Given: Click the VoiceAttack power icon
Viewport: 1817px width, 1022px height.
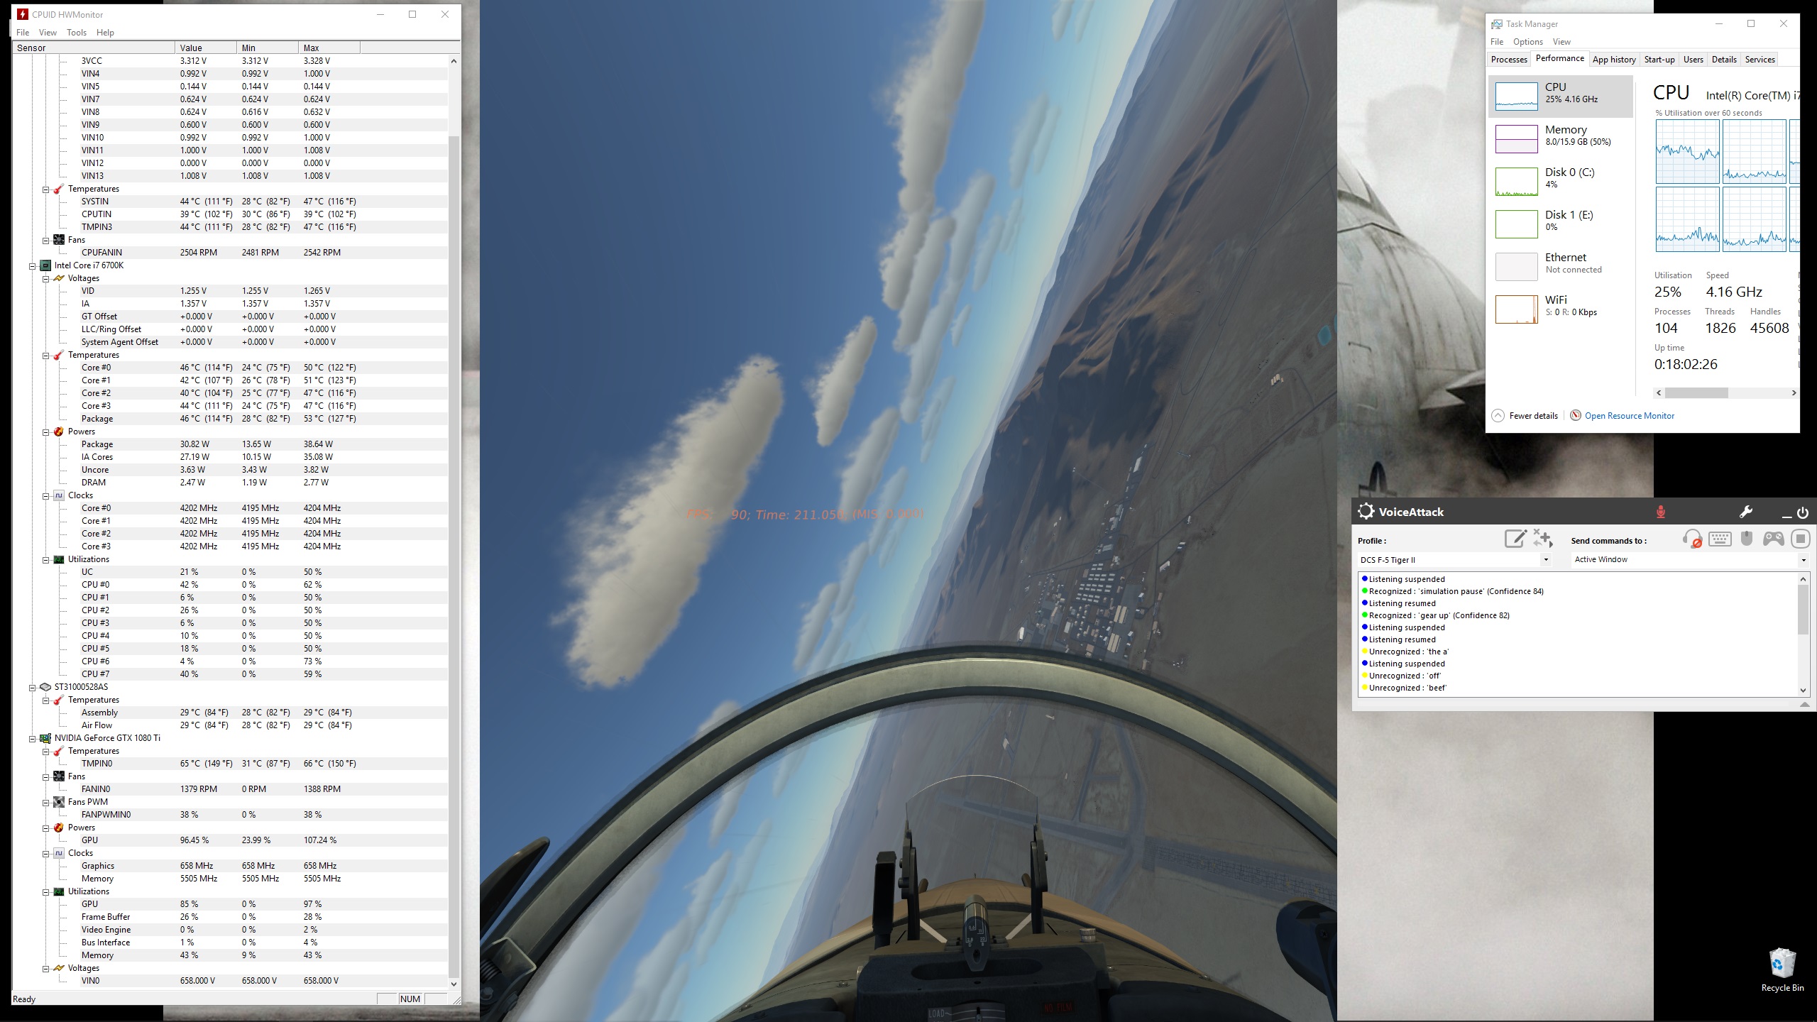Looking at the screenshot, I should pos(1803,512).
